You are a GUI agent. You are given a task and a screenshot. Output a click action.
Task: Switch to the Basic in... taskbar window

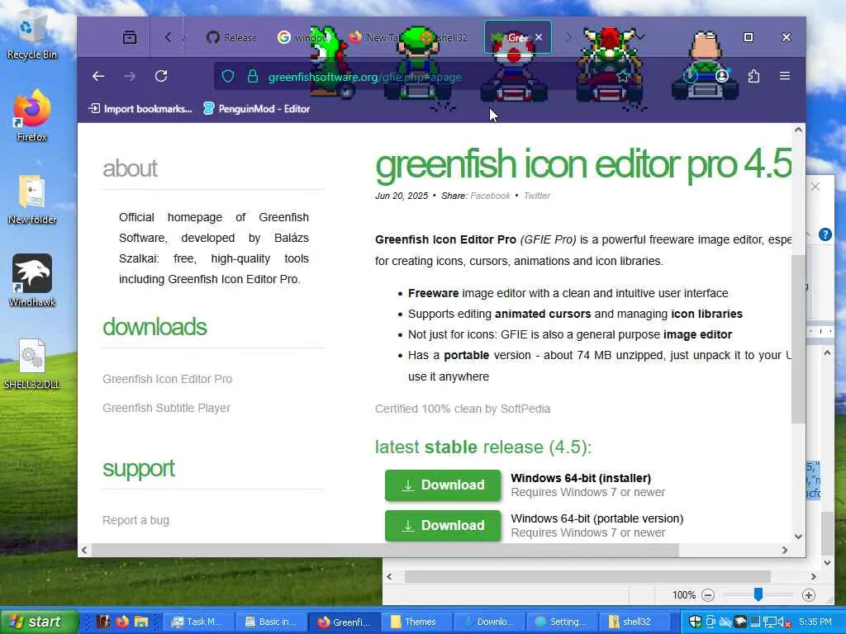[271, 622]
